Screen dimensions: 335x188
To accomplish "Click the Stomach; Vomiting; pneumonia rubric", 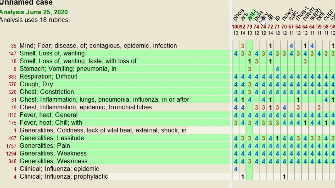I will (68, 69).
